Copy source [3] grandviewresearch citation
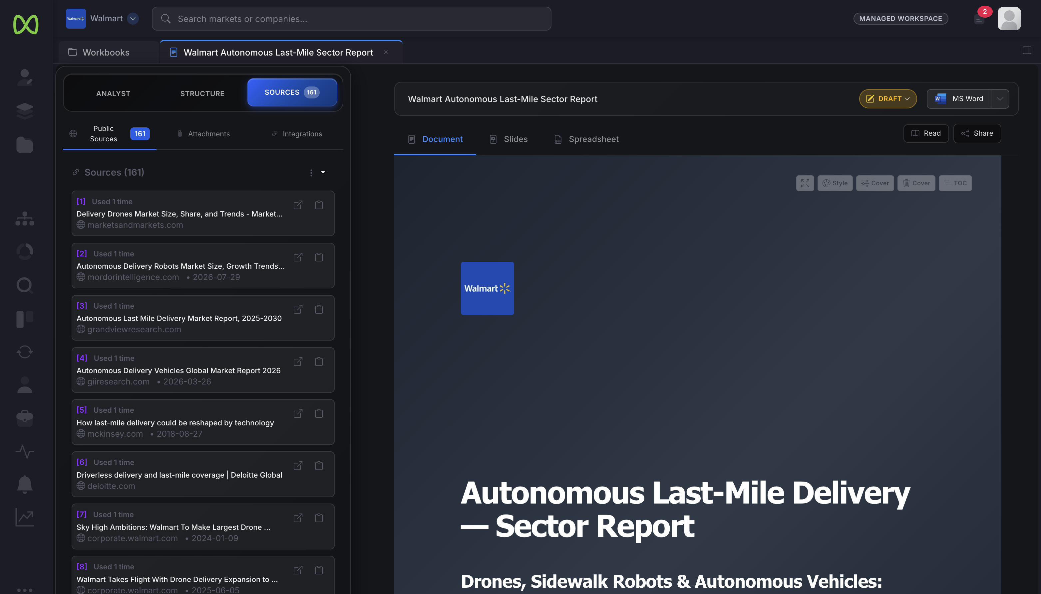The height and width of the screenshot is (594, 1041). point(319,309)
